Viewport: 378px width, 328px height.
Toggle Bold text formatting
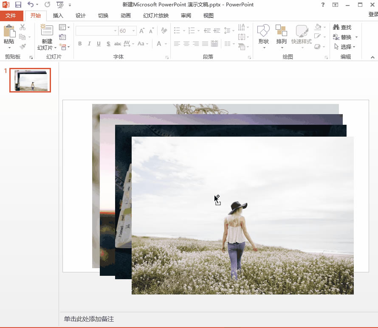[x=80, y=44]
